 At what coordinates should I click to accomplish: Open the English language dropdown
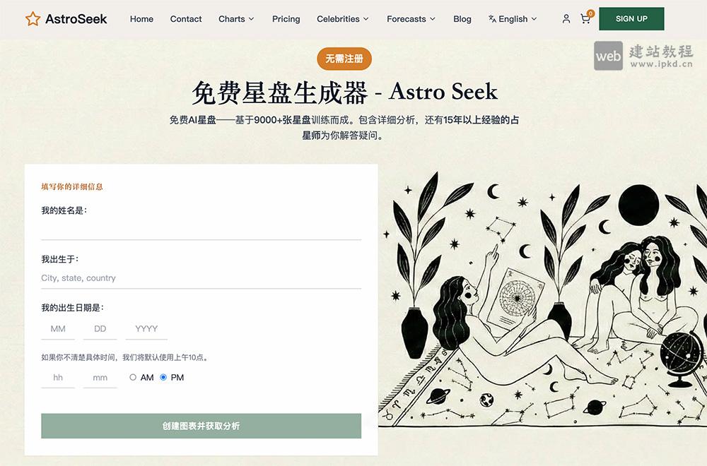pos(513,19)
